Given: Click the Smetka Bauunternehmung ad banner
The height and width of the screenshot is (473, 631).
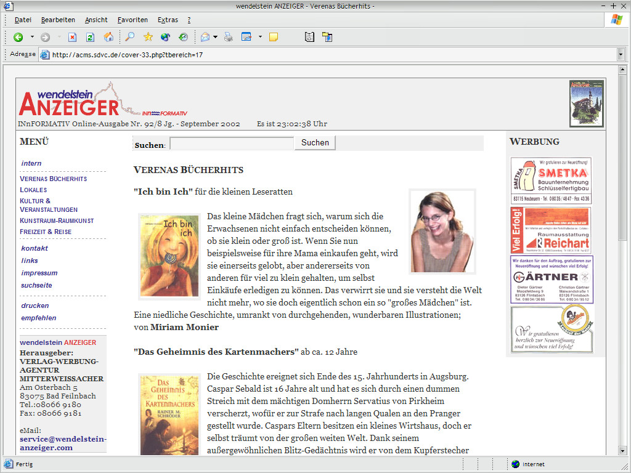Looking at the screenshot, I should pyautogui.click(x=552, y=180).
